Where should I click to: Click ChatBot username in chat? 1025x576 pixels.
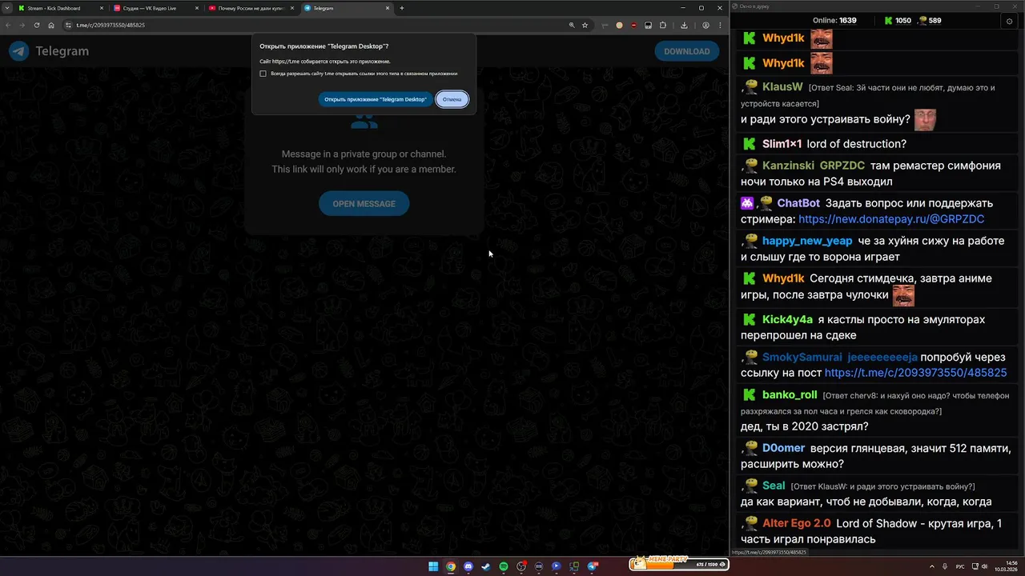[x=798, y=203]
